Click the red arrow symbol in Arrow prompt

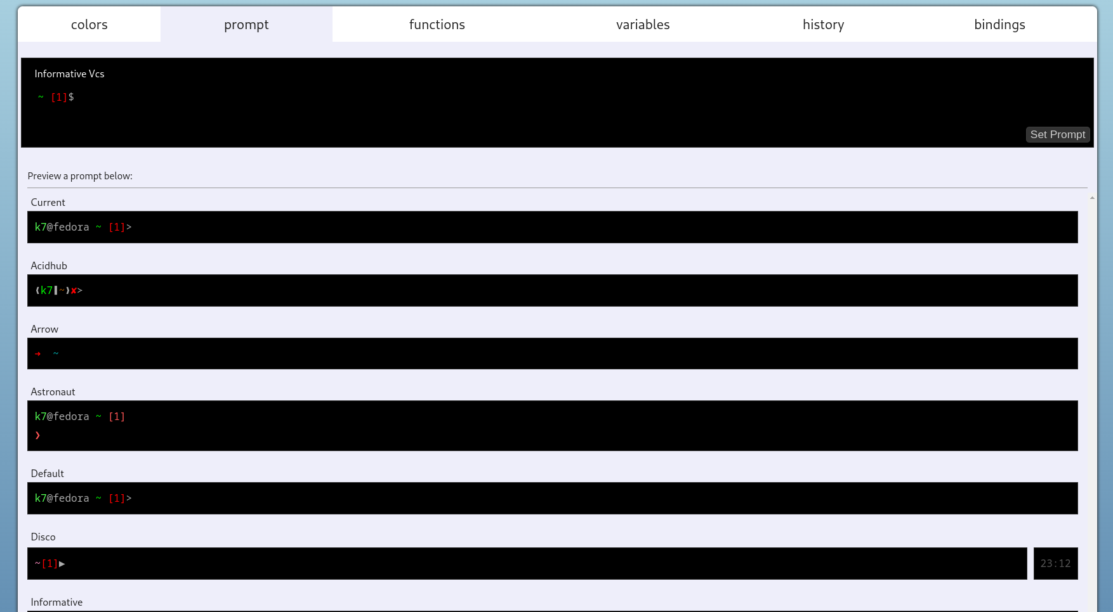coord(38,354)
